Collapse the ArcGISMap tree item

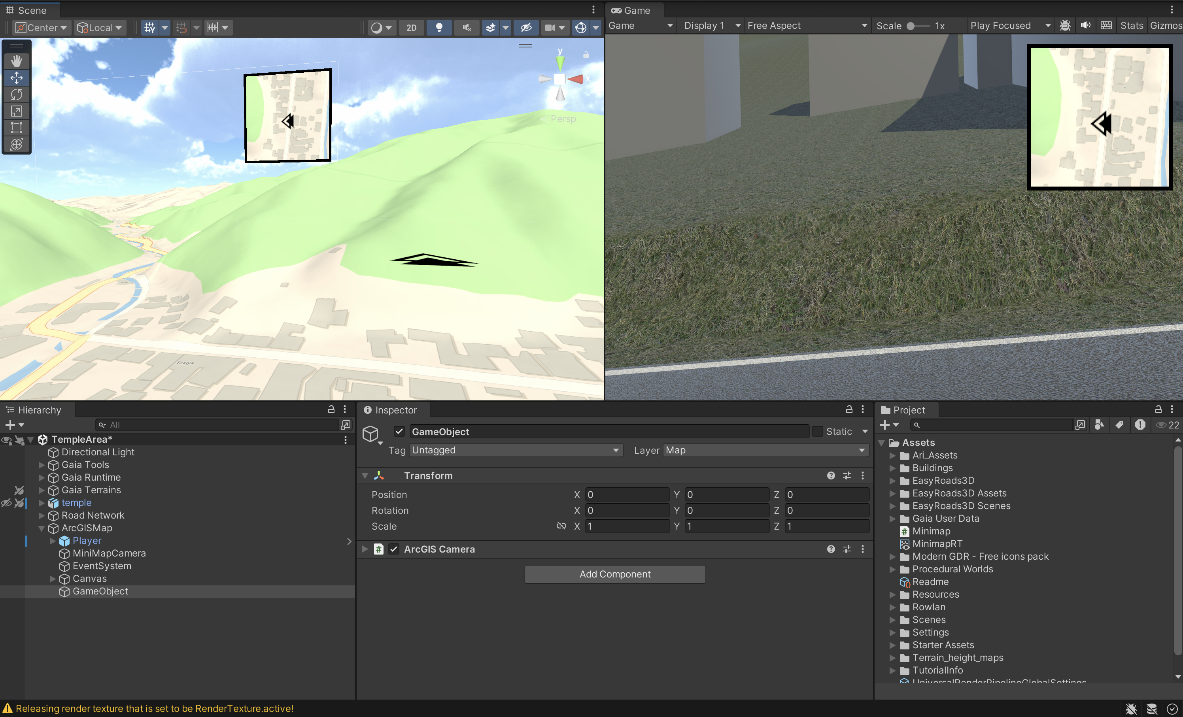(41, 528)
